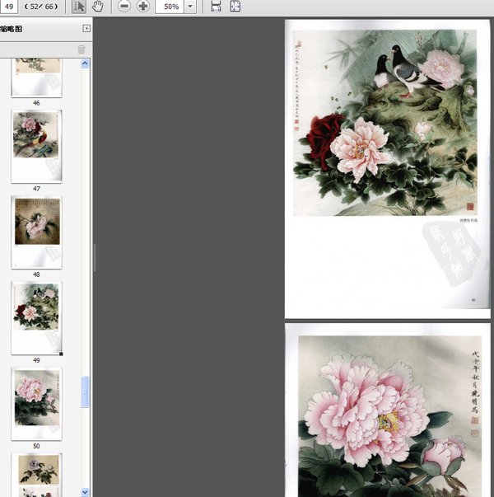The height and width of the screenshot is (497, 494).
Task: Click the page number field showing 49
Action: click(9, 7)
